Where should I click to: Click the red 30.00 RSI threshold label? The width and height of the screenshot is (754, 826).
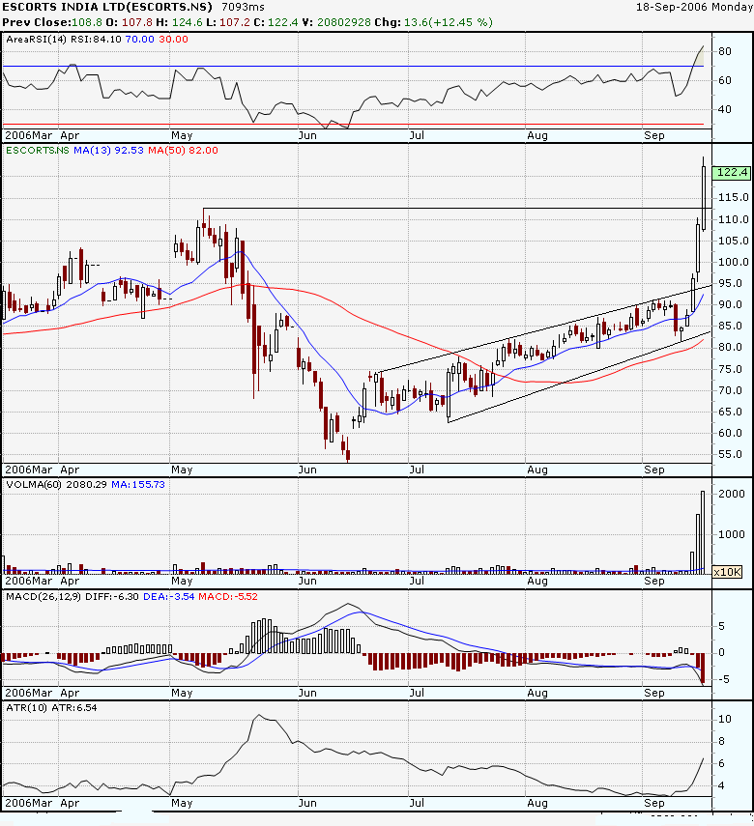click(173, 40)
